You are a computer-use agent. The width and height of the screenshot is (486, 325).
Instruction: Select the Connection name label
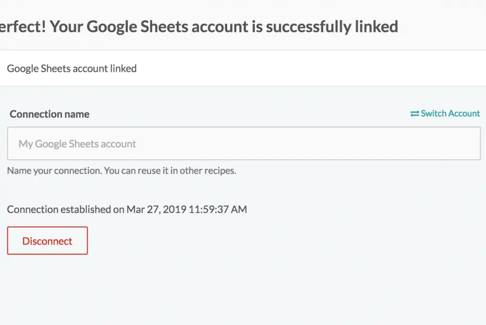click(49, 114)
